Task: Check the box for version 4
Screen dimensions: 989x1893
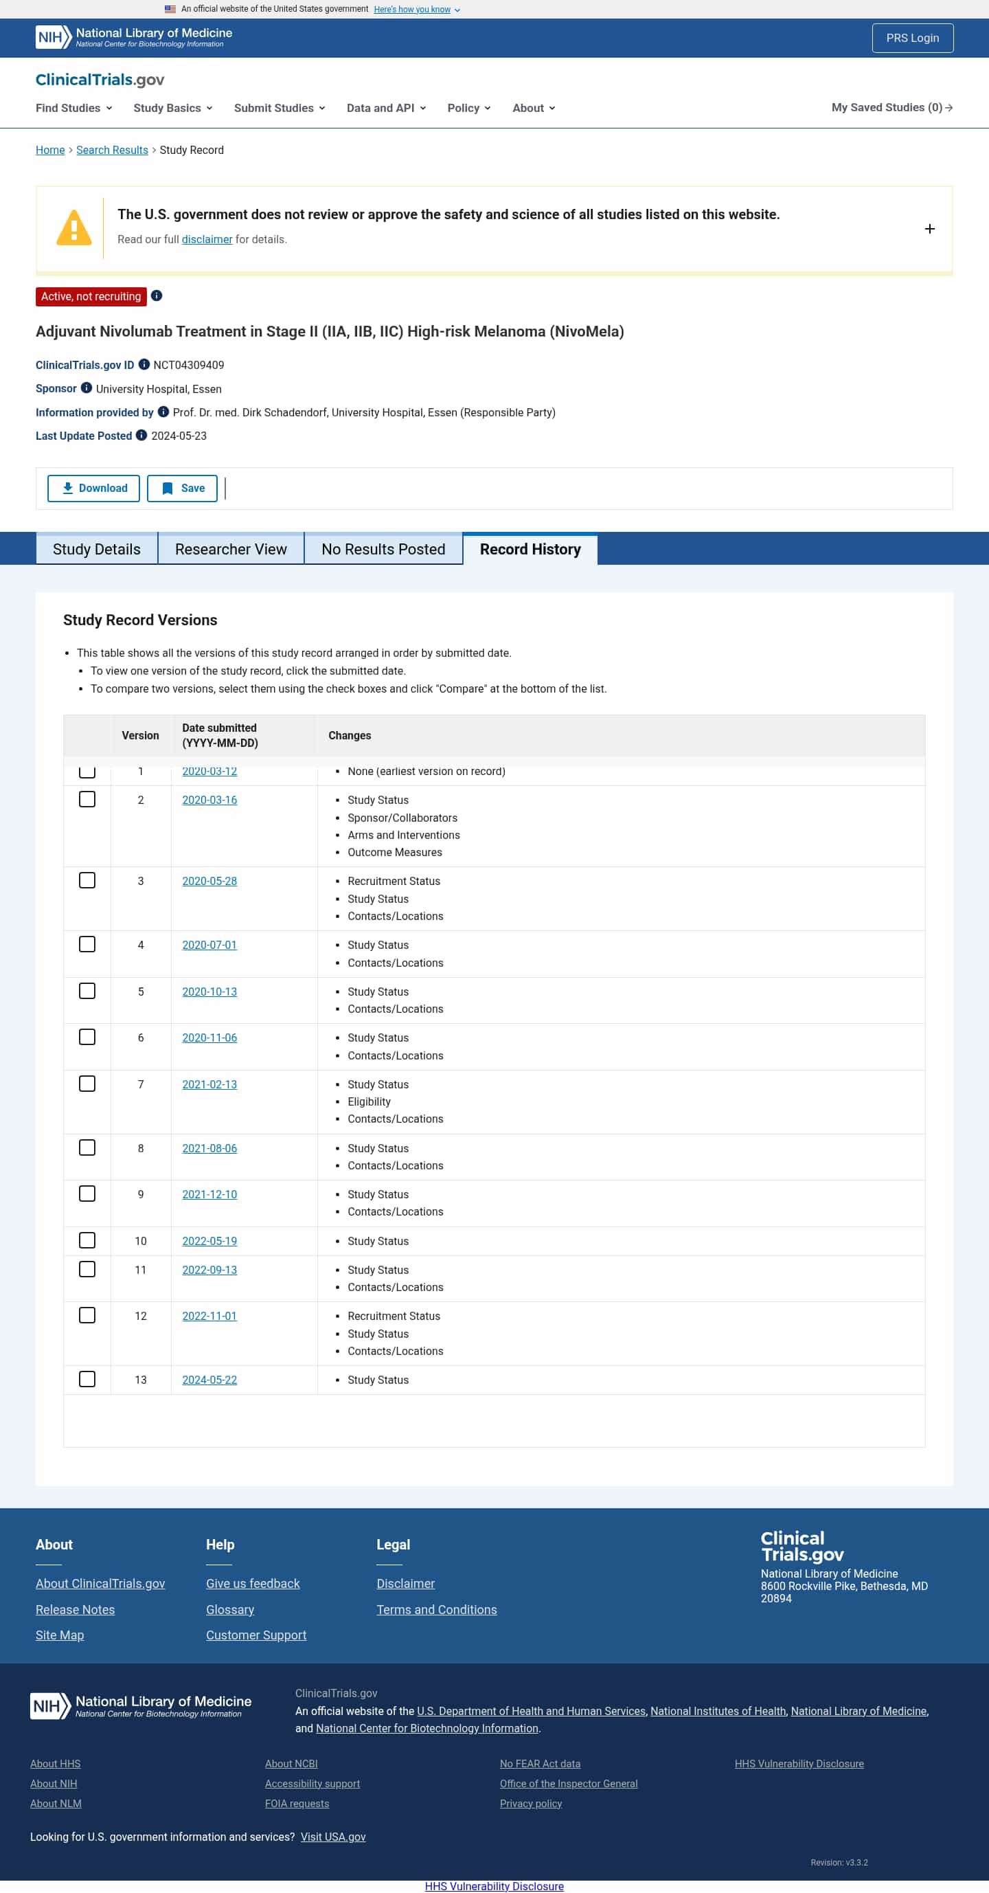Action: tap(87, 943)
